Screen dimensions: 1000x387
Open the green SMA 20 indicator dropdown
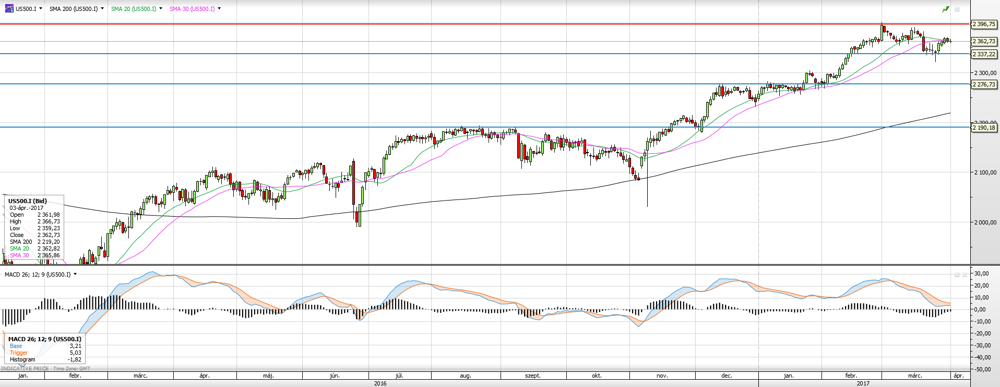tap(160, 9)
